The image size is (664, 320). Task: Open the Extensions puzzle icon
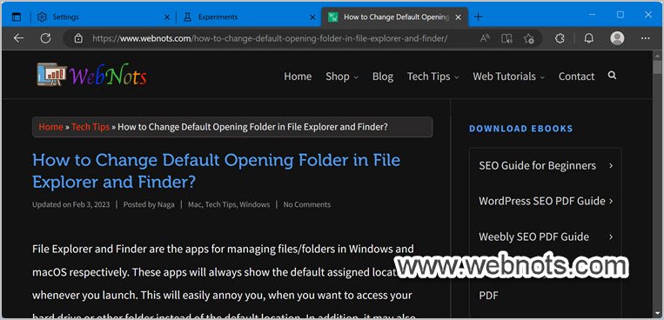tap(560, 38)
